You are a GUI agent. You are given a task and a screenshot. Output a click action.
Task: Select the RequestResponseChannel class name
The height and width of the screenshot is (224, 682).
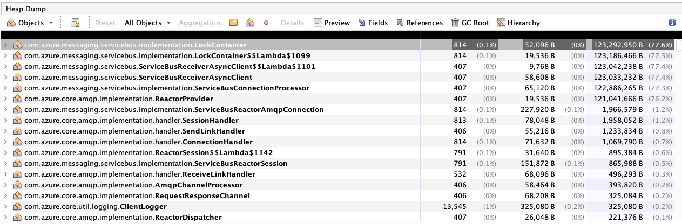202,196
